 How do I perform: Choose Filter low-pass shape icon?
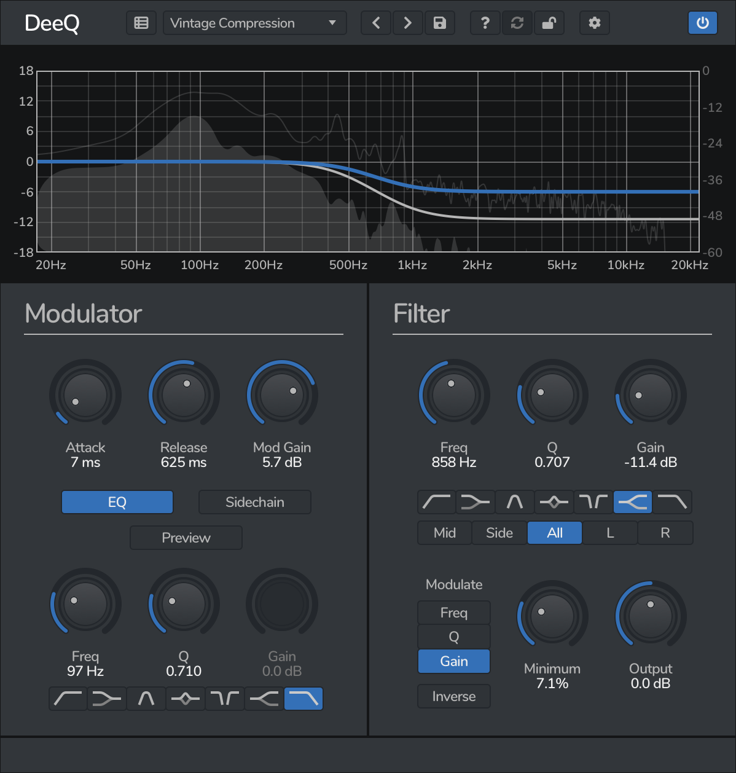point(672,502)
